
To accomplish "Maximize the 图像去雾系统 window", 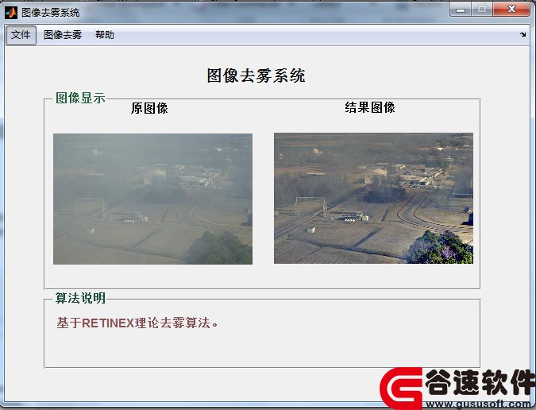I will coord(482,10).
